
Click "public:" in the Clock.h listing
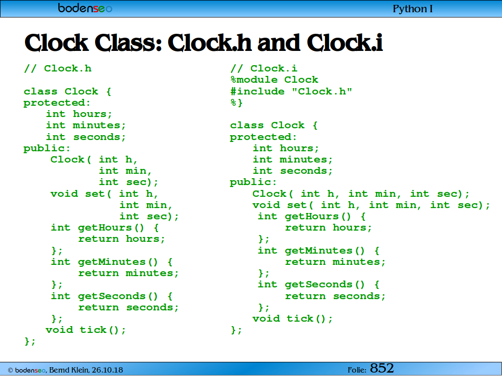click(x=47, y=148)
